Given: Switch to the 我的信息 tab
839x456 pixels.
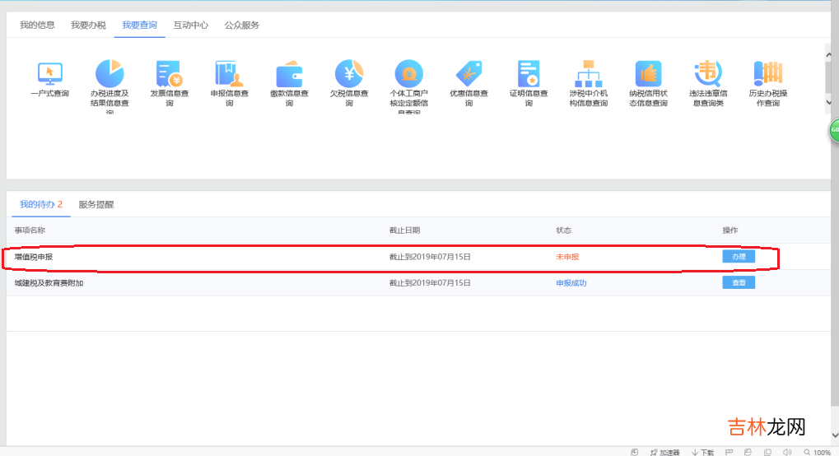Looking at the screenshot, I should (37, 25).
